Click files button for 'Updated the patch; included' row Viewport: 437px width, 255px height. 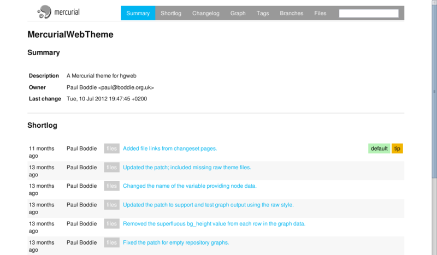pyautogui.click(x=112, y=167)
